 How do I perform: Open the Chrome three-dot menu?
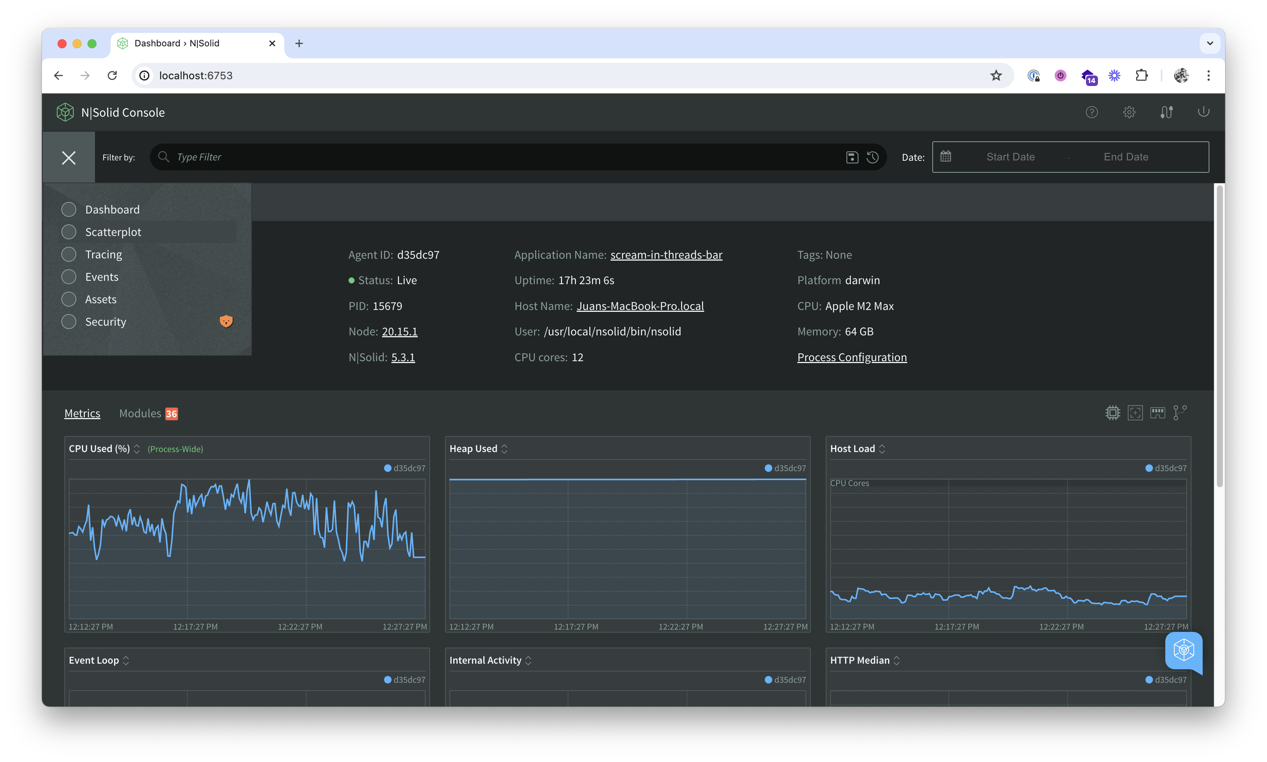pos(1208,76)
